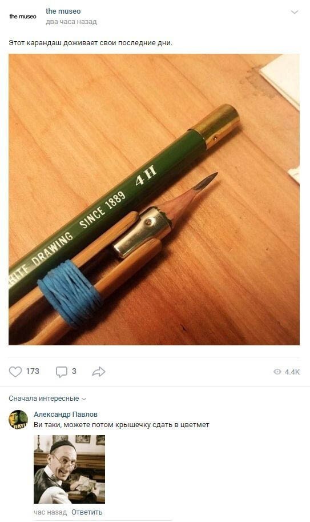Screen dimensions: 310x522
Task: Visit the "the museo" community name link
Action: (x=63, y=11)
